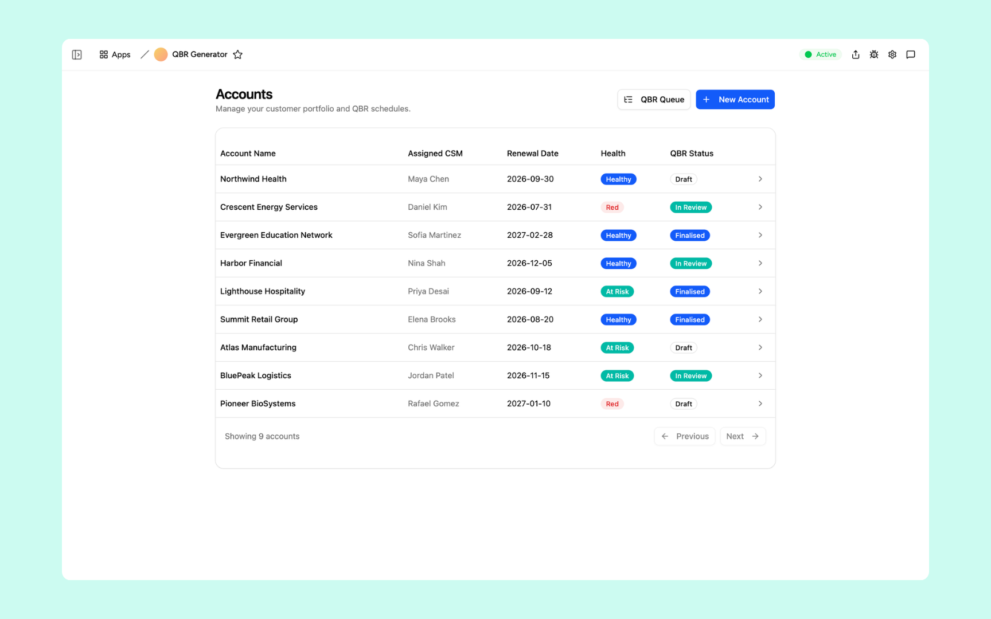Image resolution: width=991 pixels, height=619 pixels.
Task: Click the Red badge for Crescent Energy
Action: tap(612, 207)
